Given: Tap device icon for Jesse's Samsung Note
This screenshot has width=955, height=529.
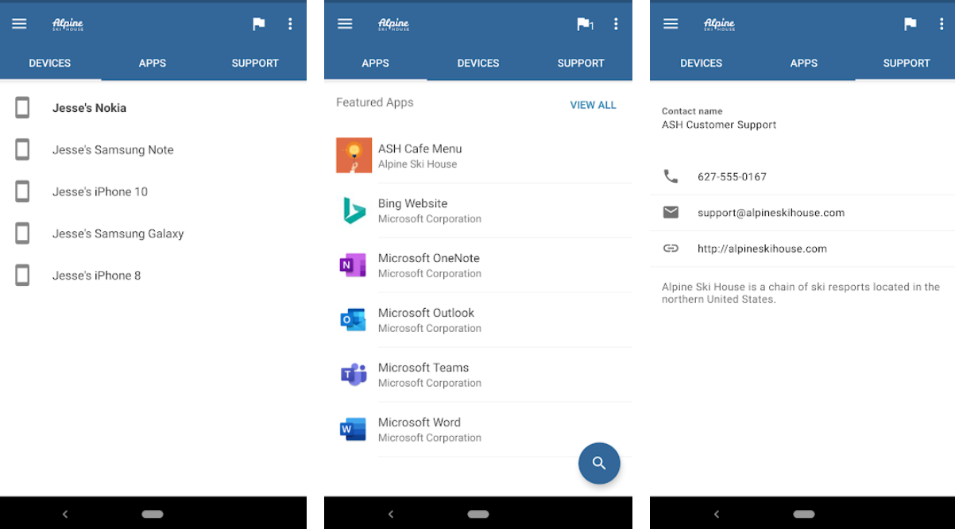Looking at the screenshot, I should point(23,149).
